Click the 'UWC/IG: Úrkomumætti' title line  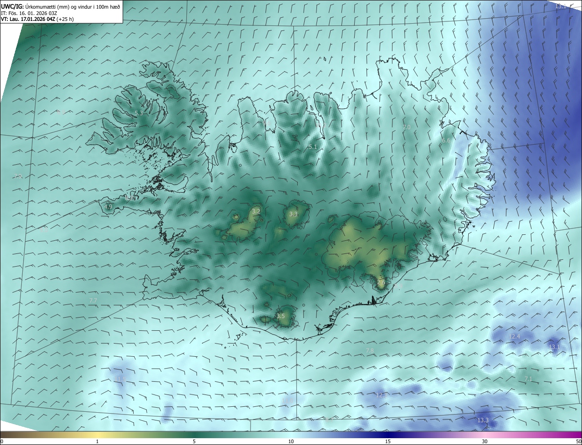click(x=60, y=6)
